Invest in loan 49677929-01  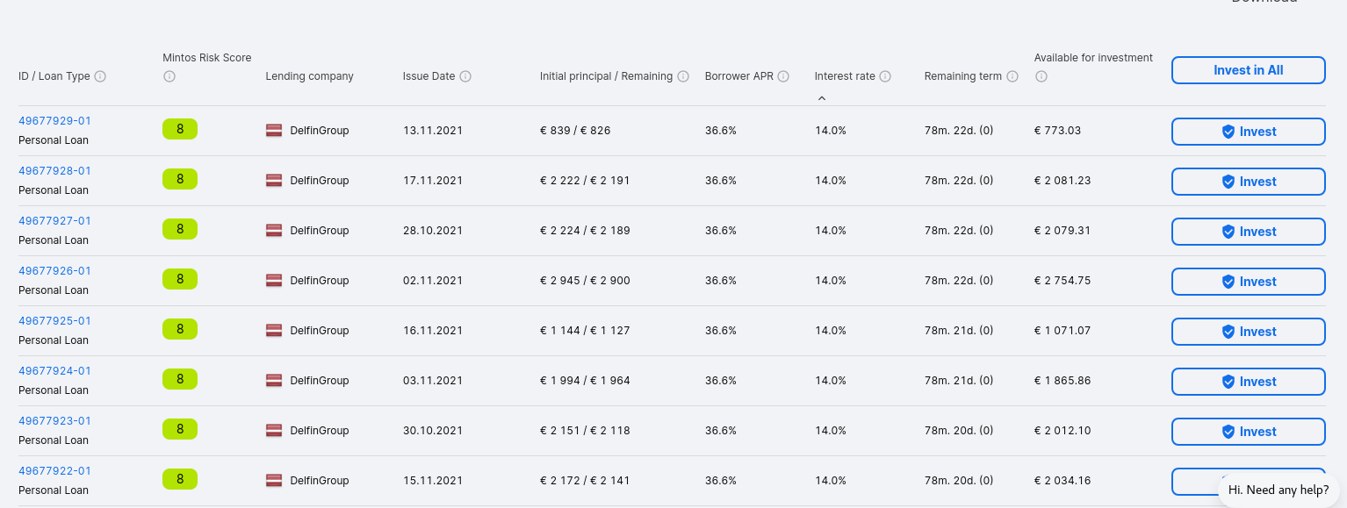click(x=1248, y=132)
